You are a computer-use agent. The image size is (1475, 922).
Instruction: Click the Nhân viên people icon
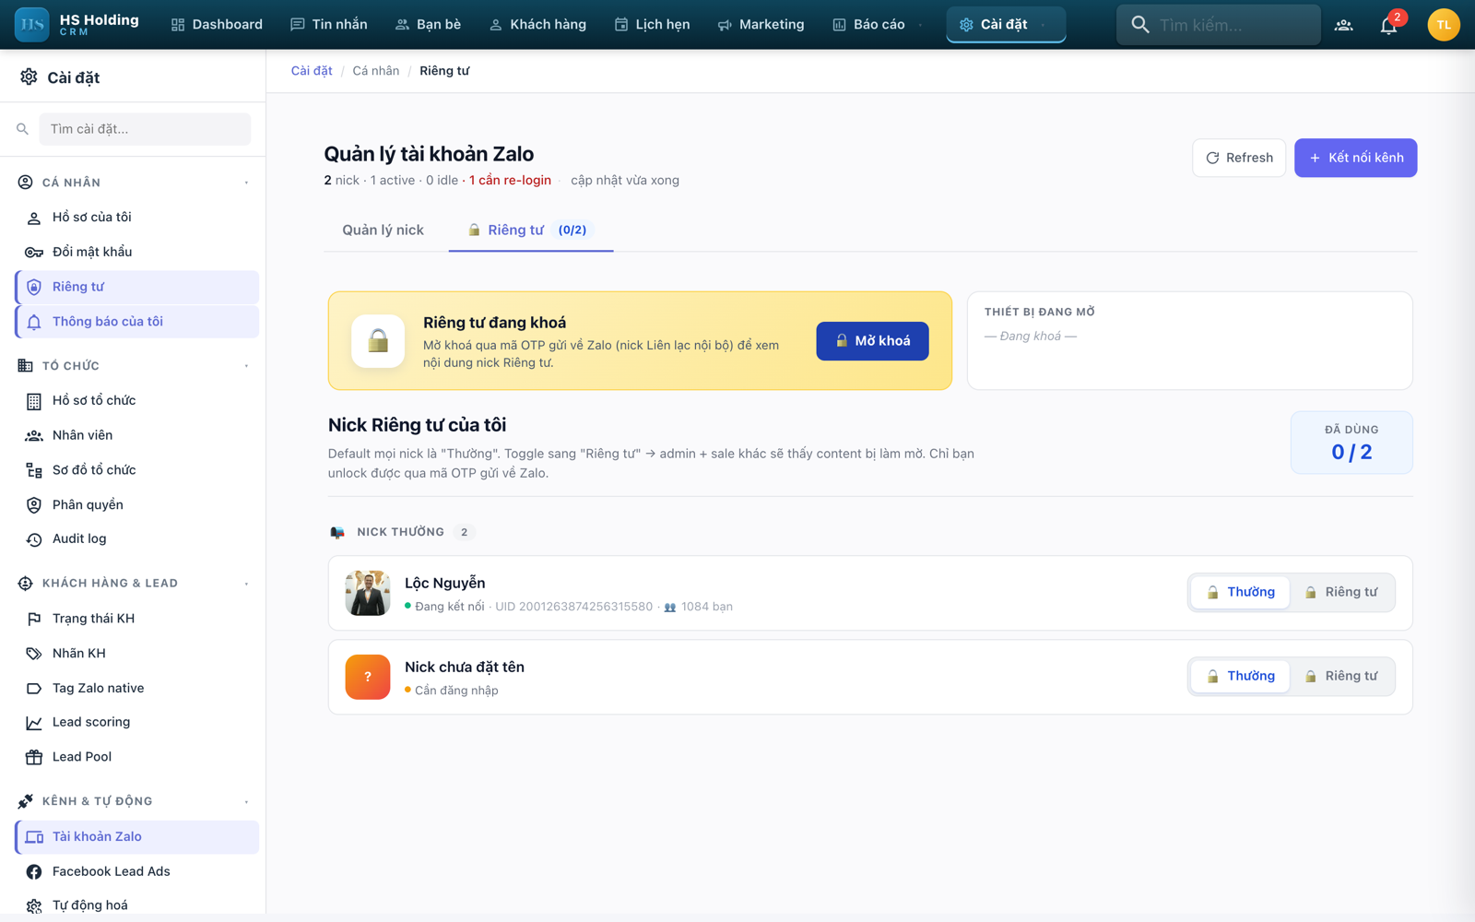click(x=34, y=435)
